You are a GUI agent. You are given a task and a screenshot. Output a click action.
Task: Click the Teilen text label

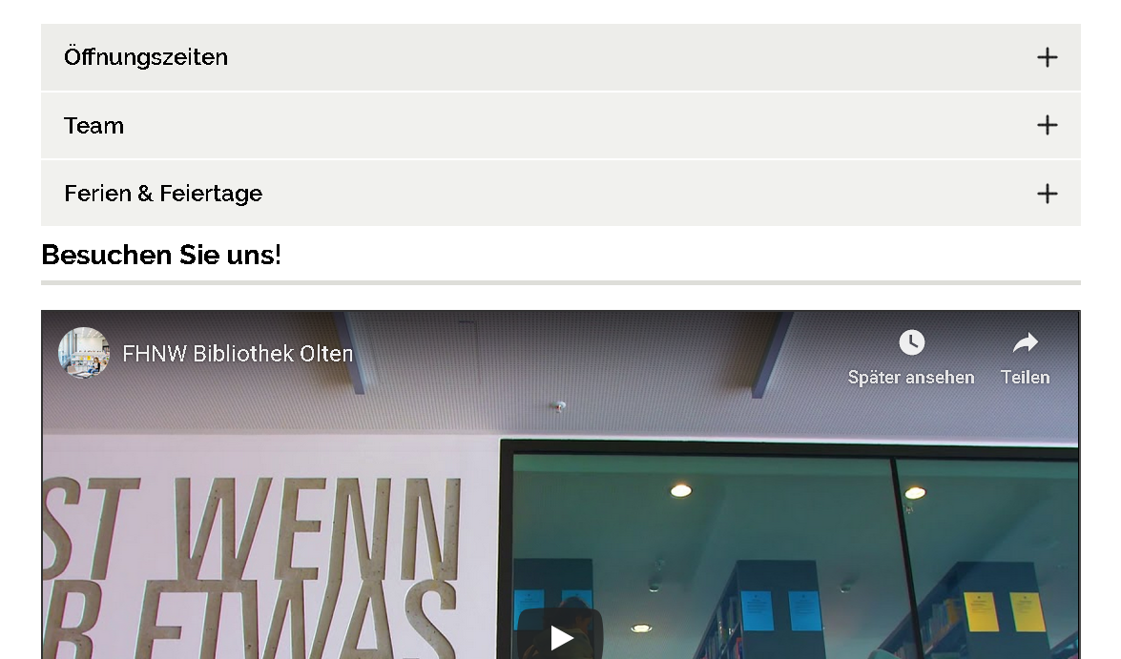pyautogui.click(x=1026, y=378)
